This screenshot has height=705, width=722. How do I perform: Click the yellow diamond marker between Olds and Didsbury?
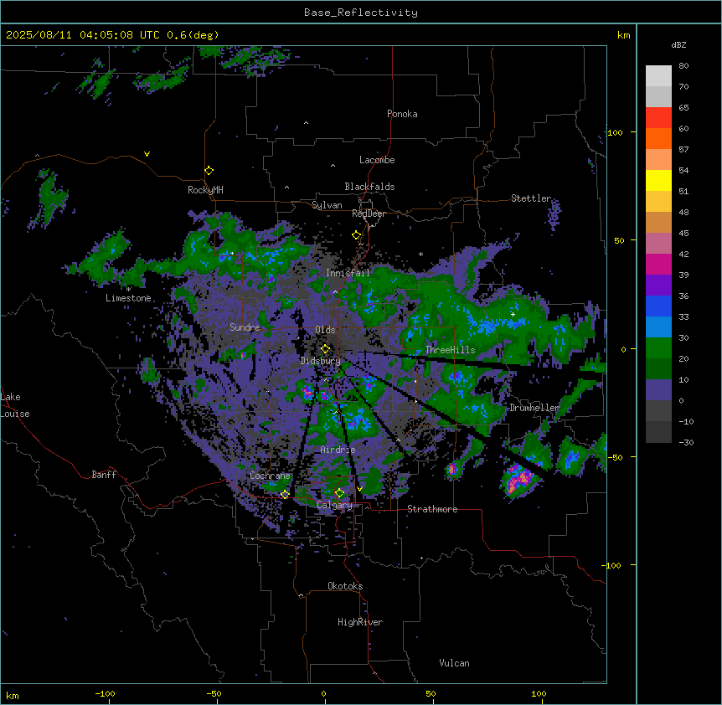click(325, 348)
